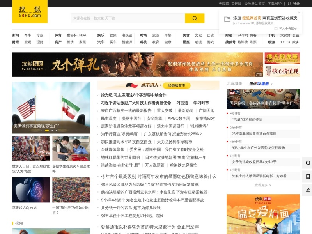Click the bookmark folder icon in popup

227,19
